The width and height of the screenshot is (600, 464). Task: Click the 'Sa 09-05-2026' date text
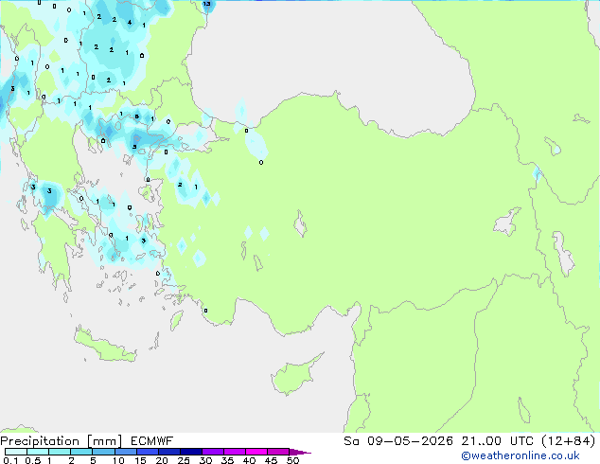pyautogui.click(x=398, y=441)
